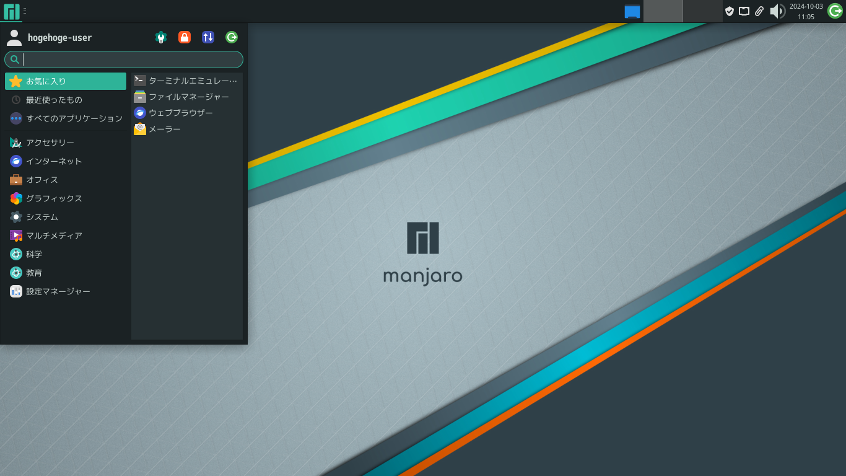
Task: Open the Manjaro application menu button
Action: click(x=11, y=11)
